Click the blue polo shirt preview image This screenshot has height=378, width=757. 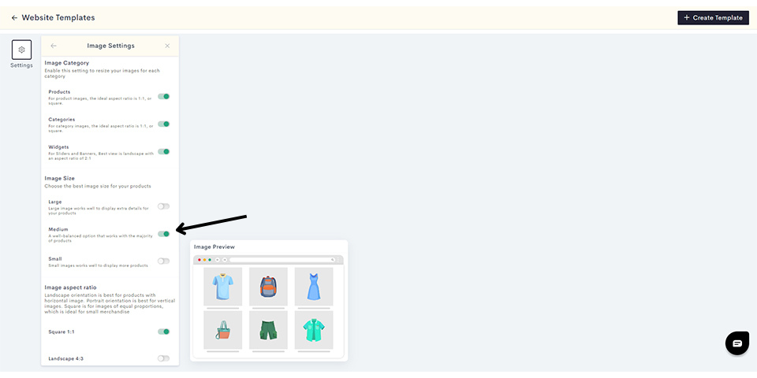(222, 287)
